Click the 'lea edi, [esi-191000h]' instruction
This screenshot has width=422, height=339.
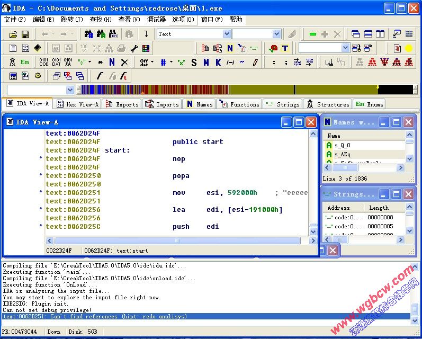[x=228, y=209]
